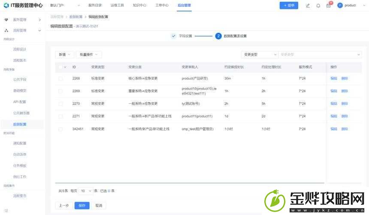Open 流程集市 in the sidebar

(x=20, y=196)
